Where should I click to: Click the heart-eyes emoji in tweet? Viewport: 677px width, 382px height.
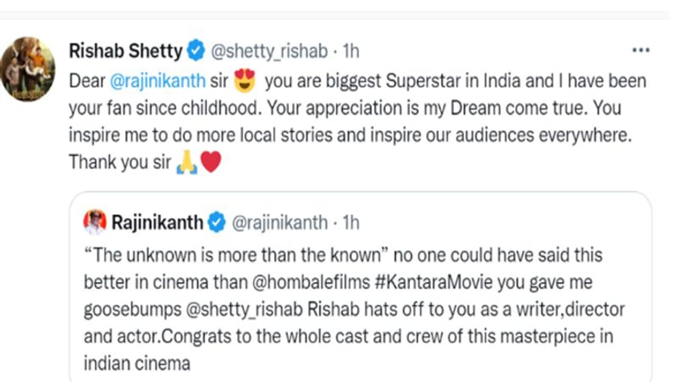coord(244,80)
